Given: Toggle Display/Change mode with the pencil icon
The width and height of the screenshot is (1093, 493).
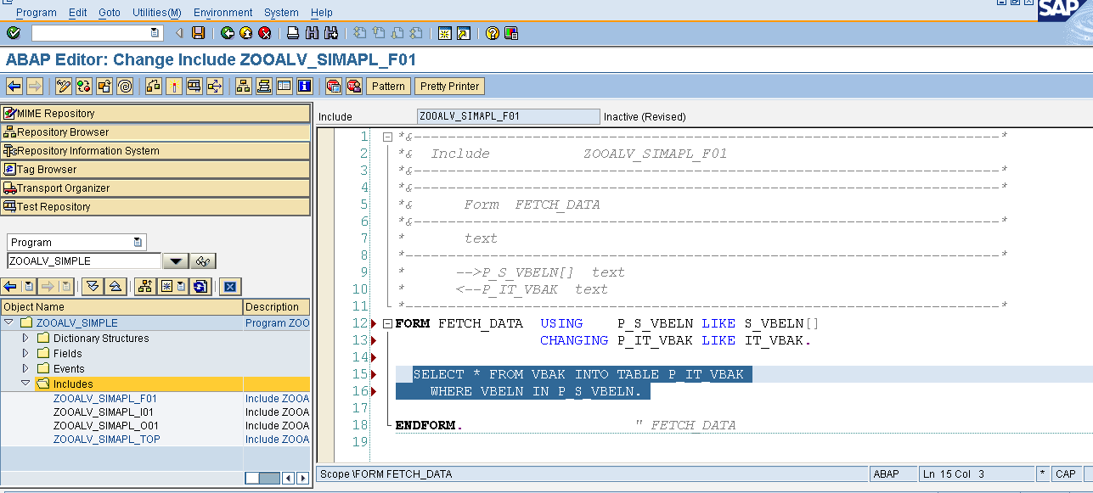Looking at the screenshot, I should tap(62, 86).
